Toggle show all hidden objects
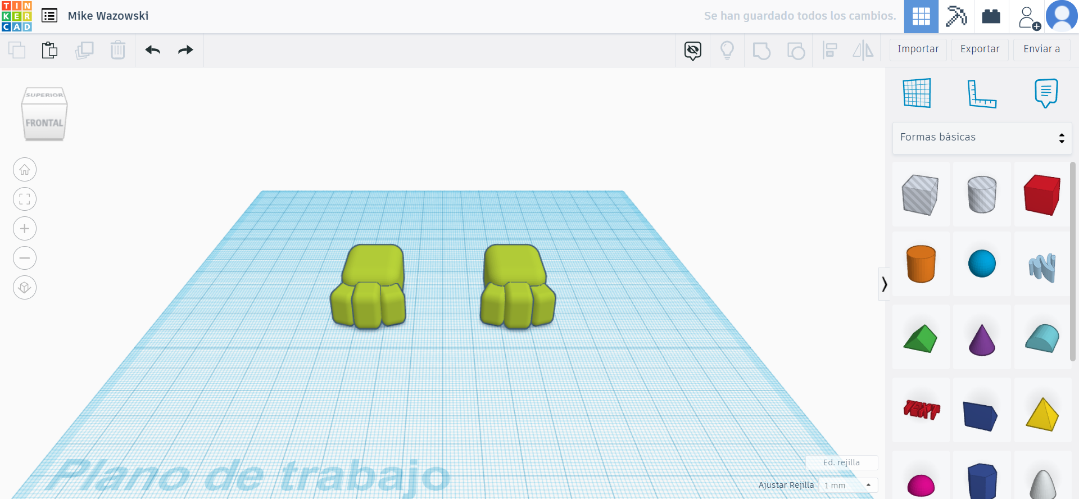 pyautogui.click(x=693, y=51)
